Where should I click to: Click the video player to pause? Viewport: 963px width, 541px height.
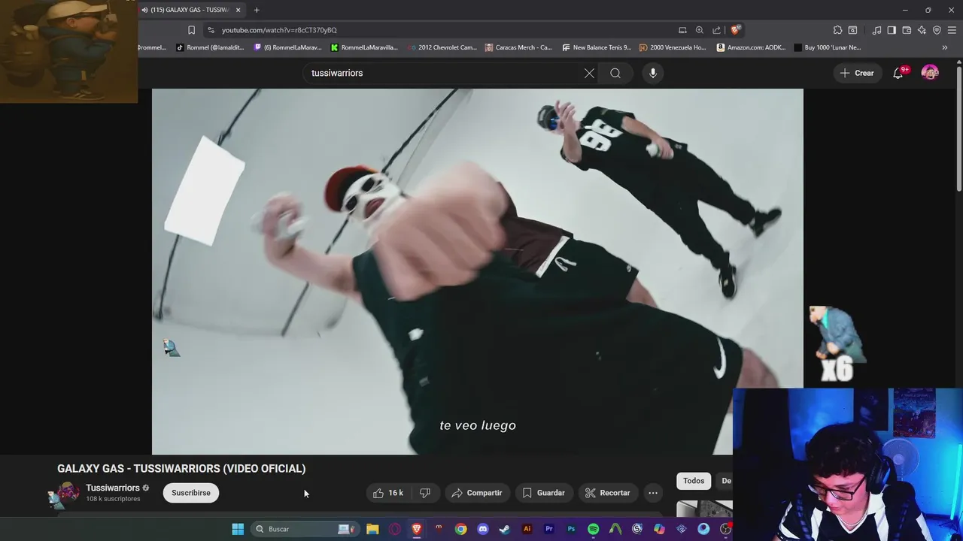(478, 271)
